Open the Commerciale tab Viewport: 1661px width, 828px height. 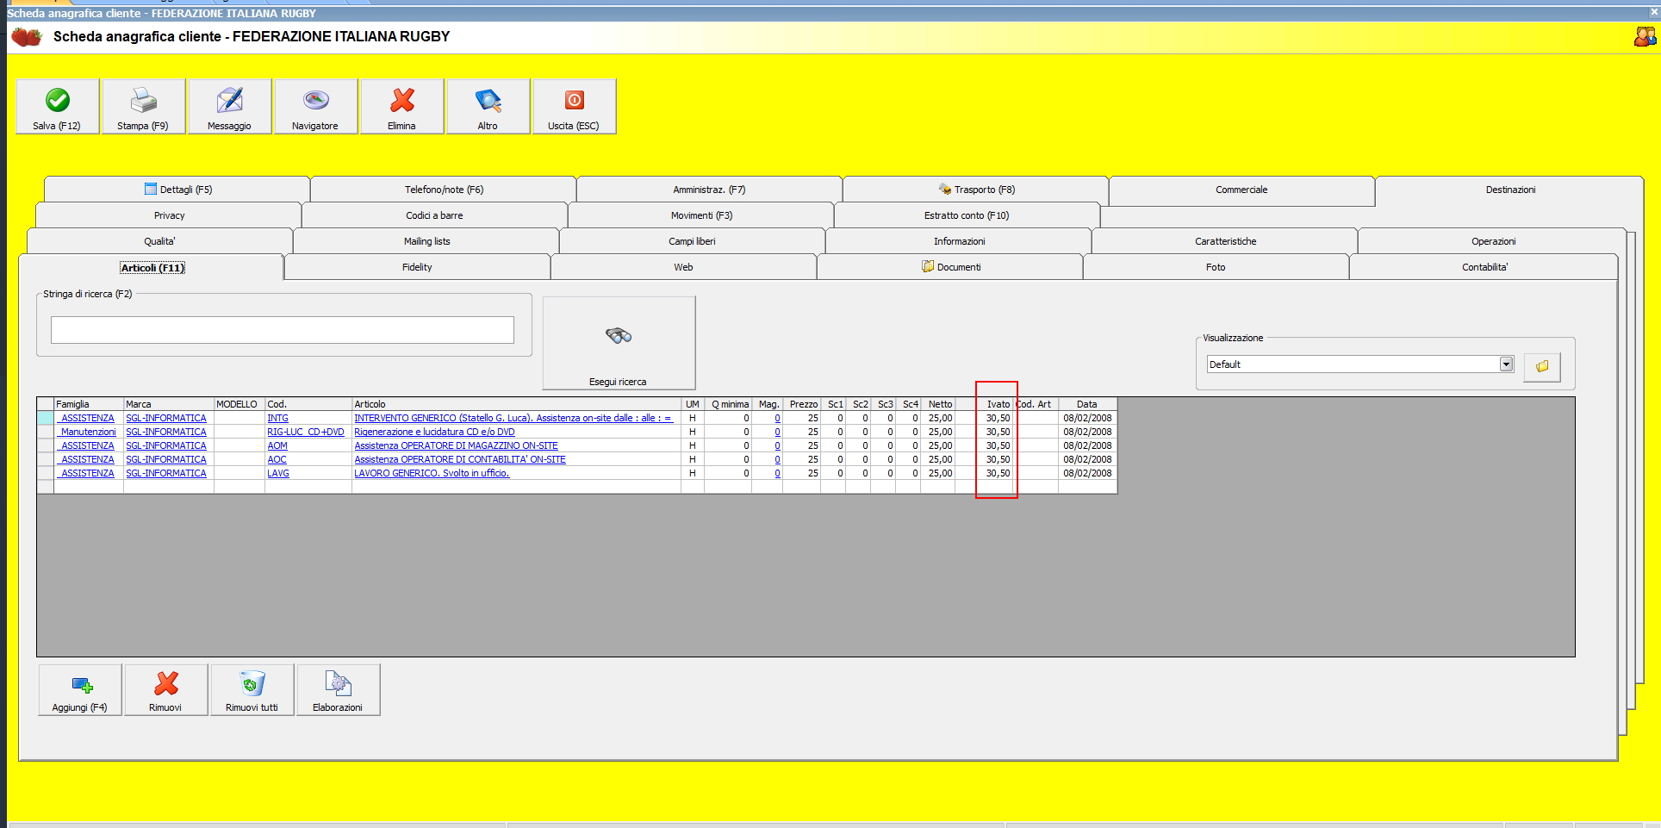click(1242, 190)
